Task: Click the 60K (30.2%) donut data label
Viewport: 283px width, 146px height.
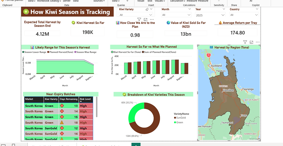Action: click(127, 103)
